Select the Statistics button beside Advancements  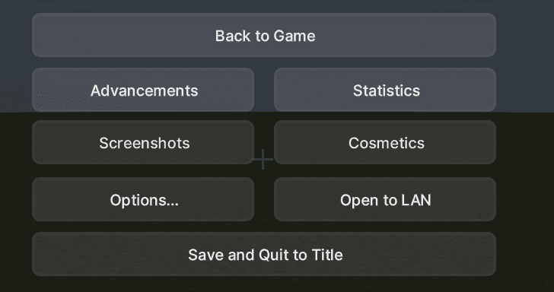point(385,90)
